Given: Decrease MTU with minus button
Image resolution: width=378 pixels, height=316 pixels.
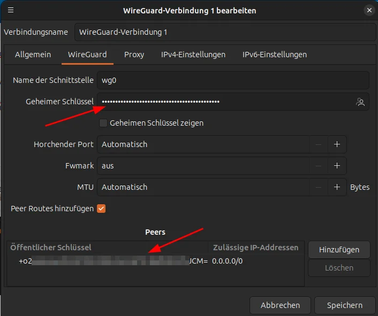Looking at the screenshot, I should (319, 187).
